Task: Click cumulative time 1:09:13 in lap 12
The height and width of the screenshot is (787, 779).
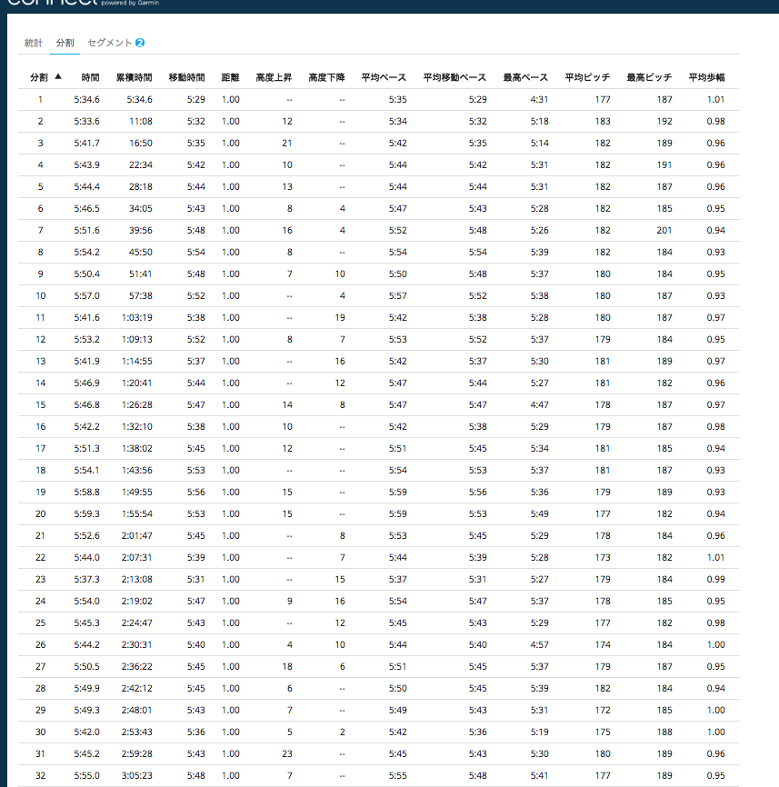Action: click(x=137, y=339)
